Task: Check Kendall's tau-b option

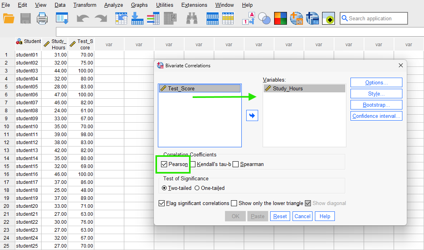Action: click(193, 164)
